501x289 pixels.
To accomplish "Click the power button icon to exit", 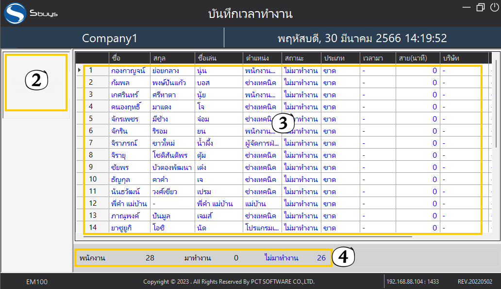I will (x=494, y=7).
